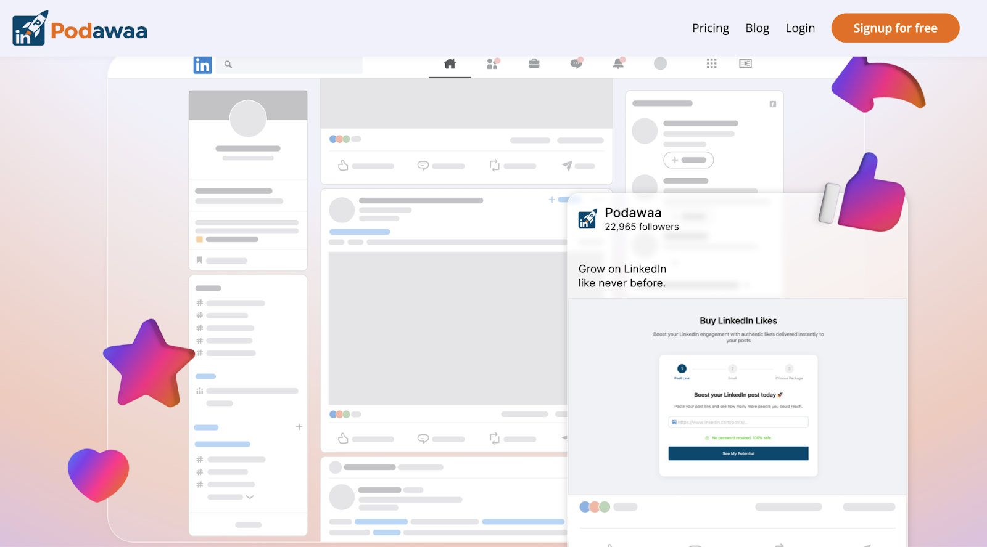This screenshot has width=987, height=547.
Task: Click the Send paper-plane icon on first post
Action: [567, 165]
